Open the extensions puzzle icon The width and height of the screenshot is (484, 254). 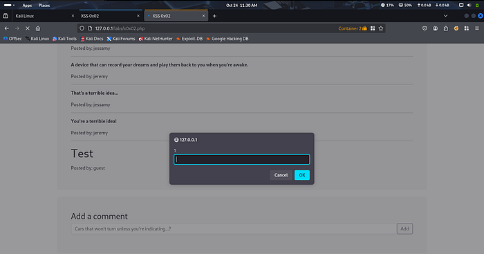click(446, 28)
